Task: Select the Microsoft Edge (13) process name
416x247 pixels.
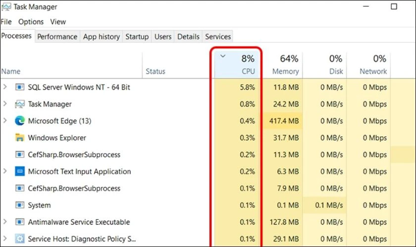Action: coord(59,121)
